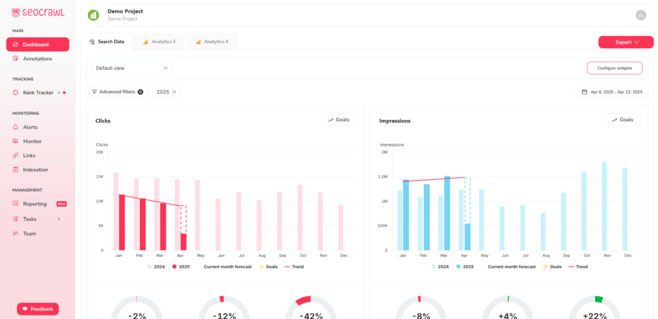
Task: Click the Search Data tab icon
Action: [92, 42]
